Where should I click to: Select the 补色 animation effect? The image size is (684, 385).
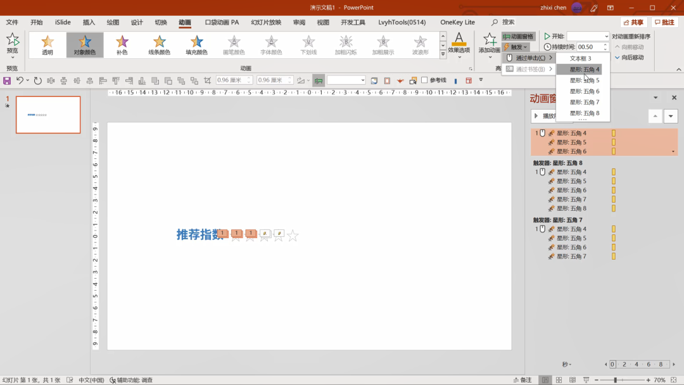click(122, 44)
